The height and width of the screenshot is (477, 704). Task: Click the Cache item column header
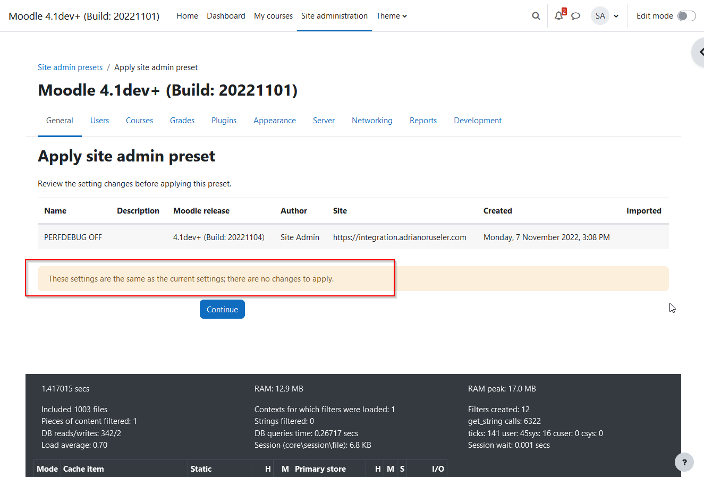tap(83, 469)
